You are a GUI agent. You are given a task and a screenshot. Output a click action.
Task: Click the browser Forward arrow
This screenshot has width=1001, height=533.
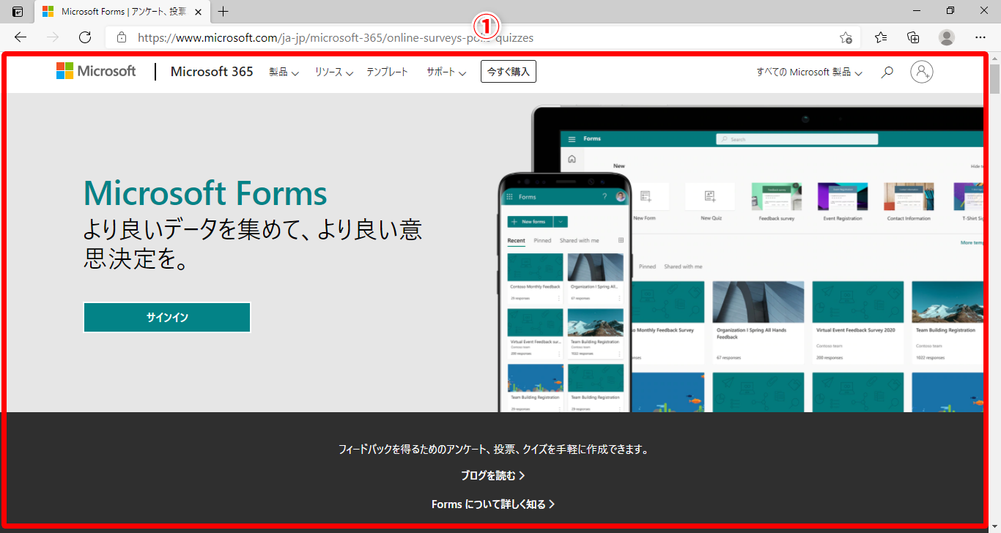pyautogui.click(x=53, y=37)
